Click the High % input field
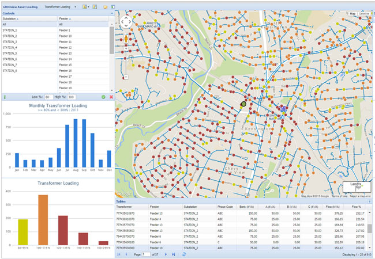375x259 pixels. (72, 97)
